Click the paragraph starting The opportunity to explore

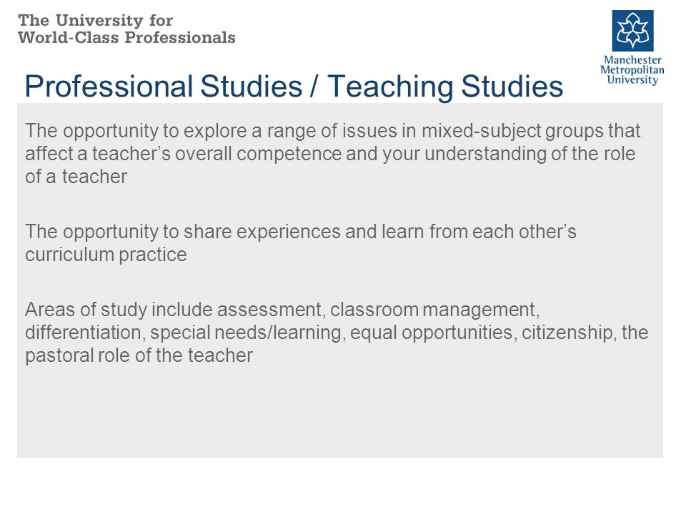(332, 154)
